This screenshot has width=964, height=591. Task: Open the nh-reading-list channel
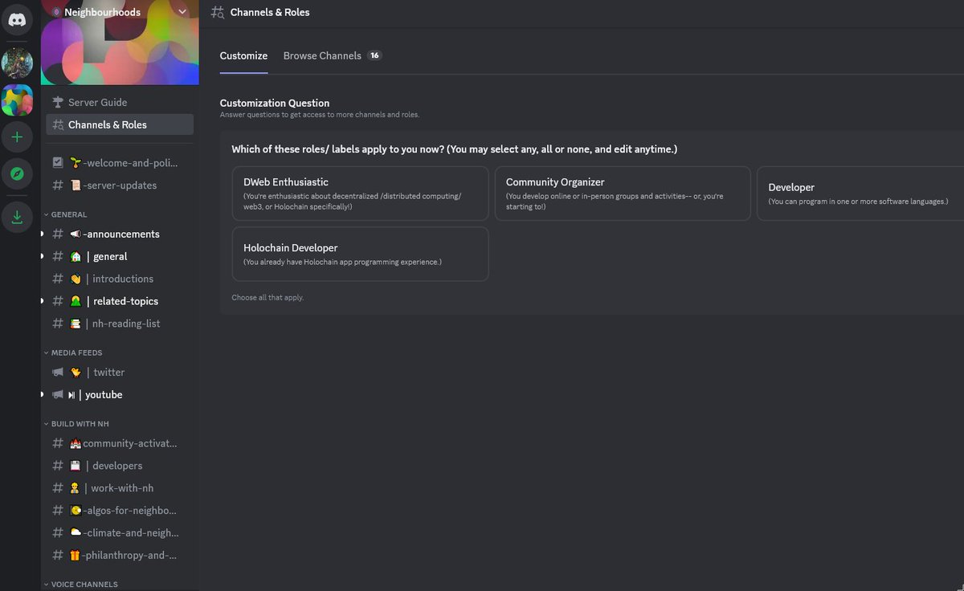click(x=120, y=324)
